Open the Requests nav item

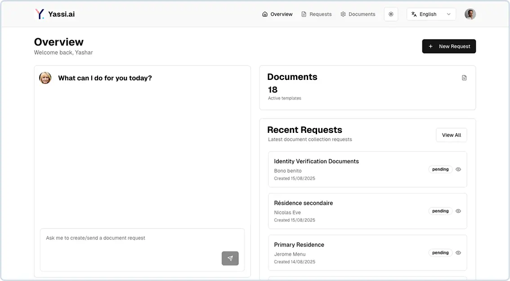[317, 14]
